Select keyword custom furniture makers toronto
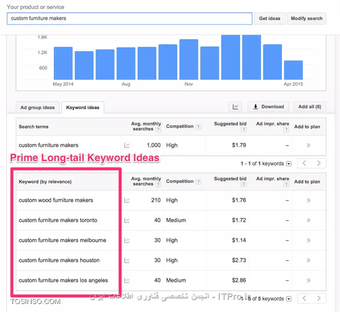Viewport: 340px width, 312px height. [x=58, y=220]
